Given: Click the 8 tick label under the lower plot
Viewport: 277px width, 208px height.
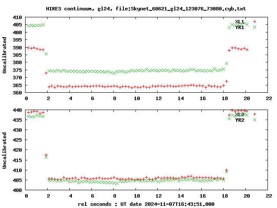Looking at the screenshot, I should (x=115, y=196).
